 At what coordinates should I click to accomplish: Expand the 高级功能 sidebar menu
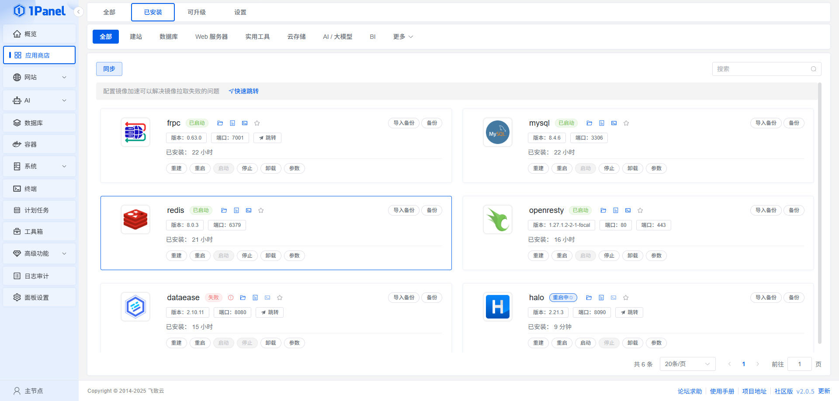[39, 254]
